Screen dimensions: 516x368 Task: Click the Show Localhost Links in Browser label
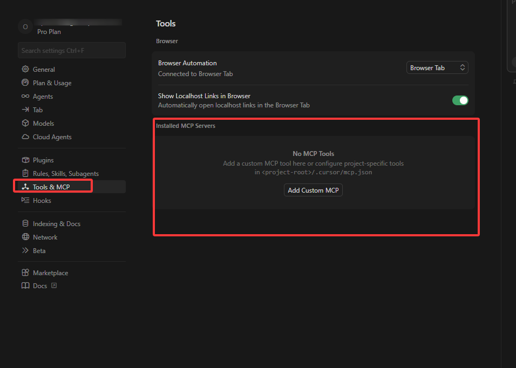[x=204, y=96]
